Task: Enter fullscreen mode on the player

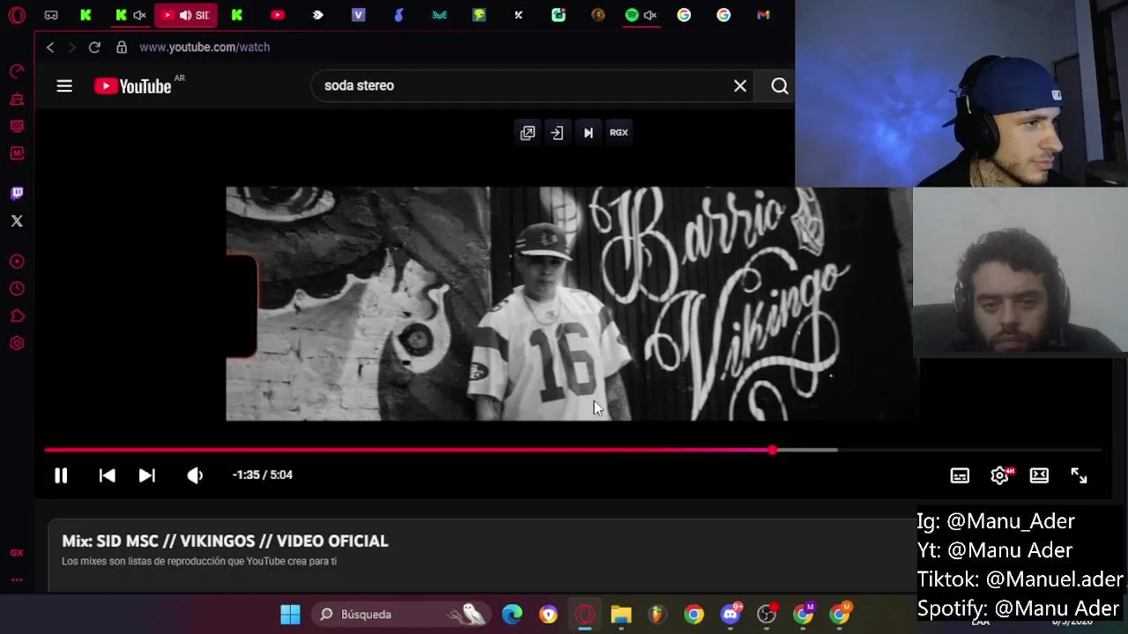Action: [x=1079, y=475]
